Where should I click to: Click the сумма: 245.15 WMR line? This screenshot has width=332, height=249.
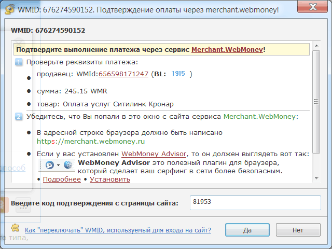[x=72, y=91]
